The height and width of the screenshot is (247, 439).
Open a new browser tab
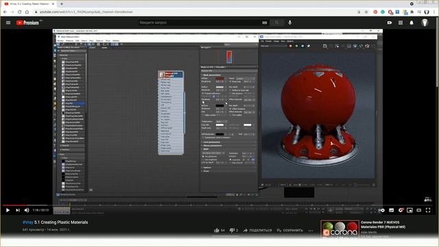pyautogui.click(x=62, y=4)
